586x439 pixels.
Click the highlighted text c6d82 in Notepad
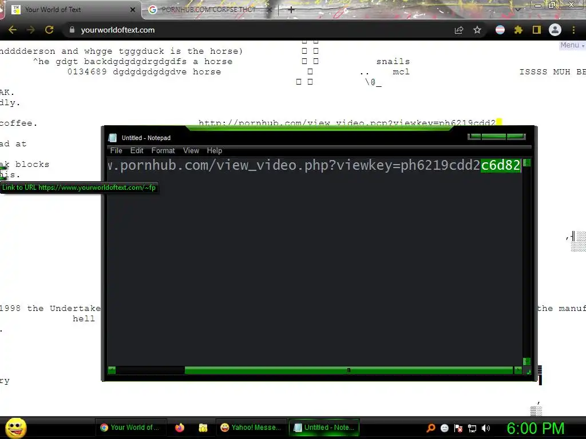pos(501,165)
